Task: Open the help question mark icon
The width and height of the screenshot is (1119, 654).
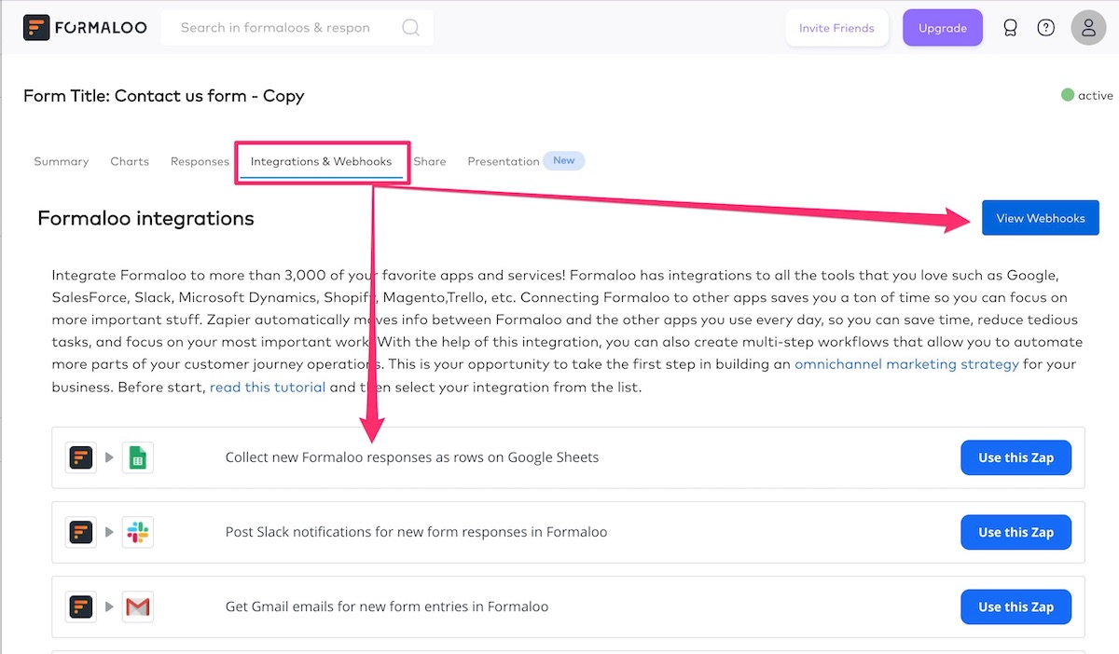Action: pos(1046,28)
